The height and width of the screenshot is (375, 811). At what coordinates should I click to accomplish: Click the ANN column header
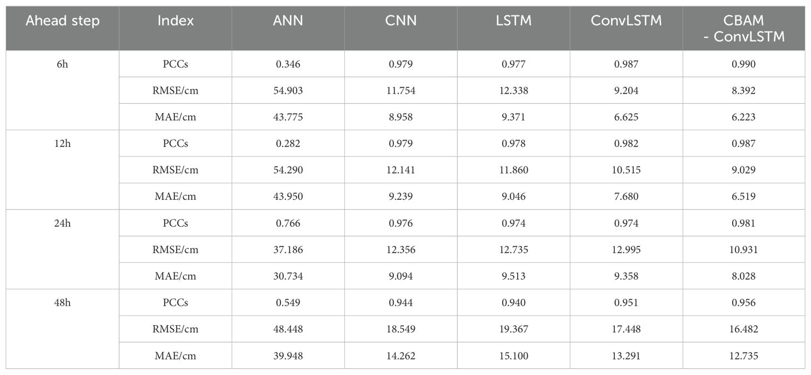click(288, 21)
